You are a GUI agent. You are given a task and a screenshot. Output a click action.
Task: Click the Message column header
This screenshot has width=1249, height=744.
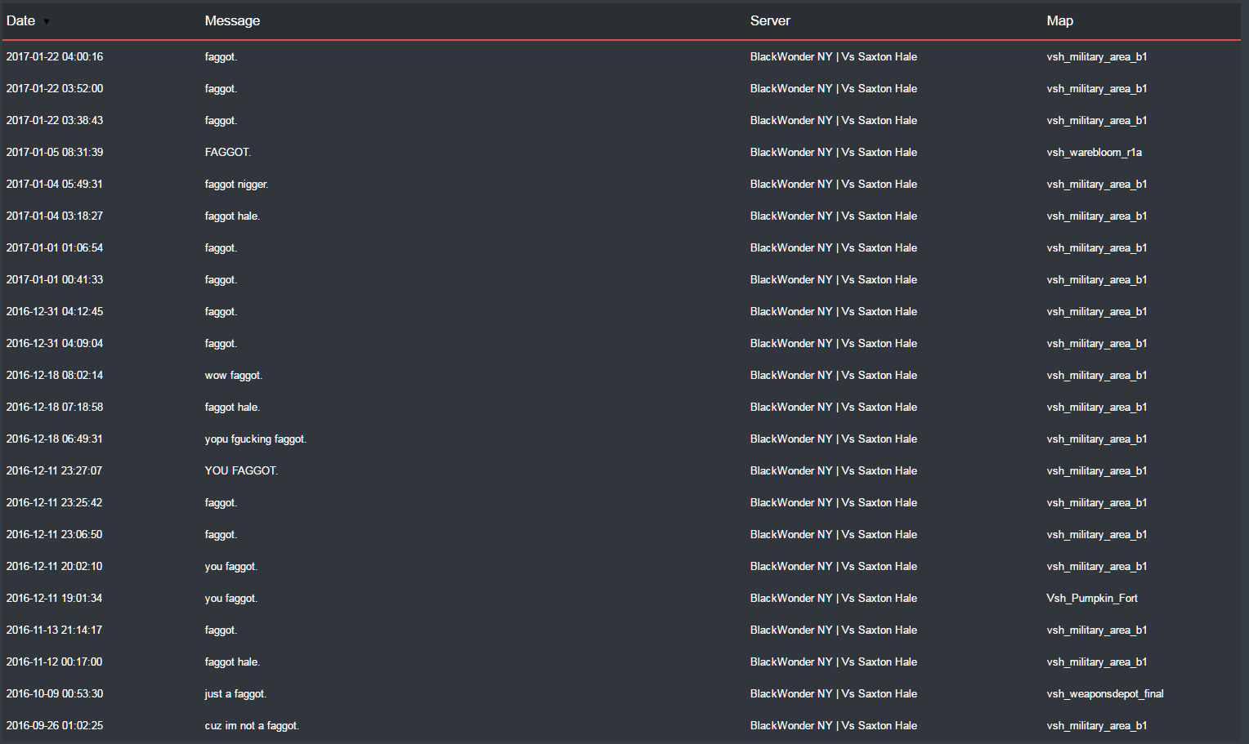point(232,20)
